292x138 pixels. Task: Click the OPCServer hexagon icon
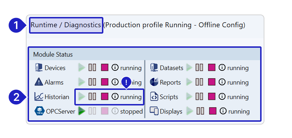[x=40, y=111]
